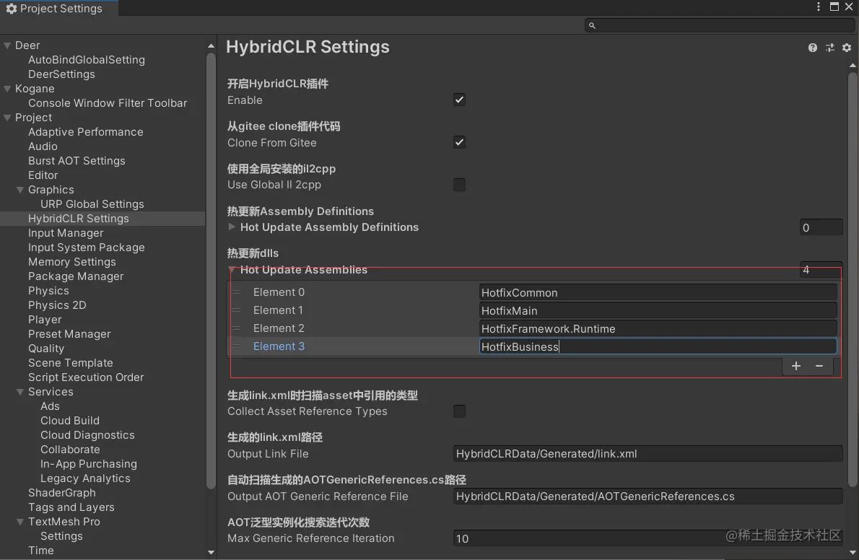This screenshot has width=859, height=560.
Task: Collapse the Hot Update Assemblies list
Action: point(232,270)
